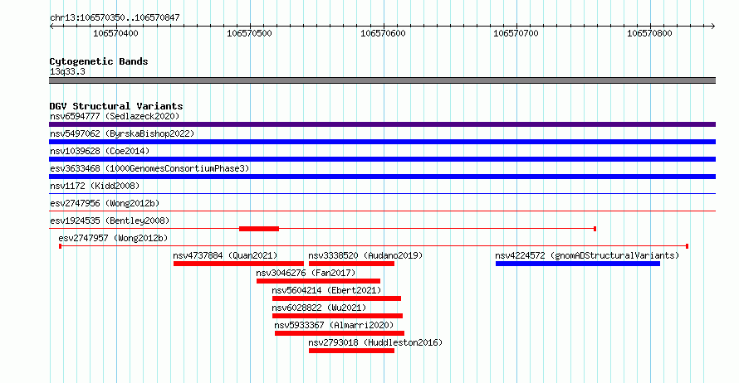This screenshot has width=739, height=383.
Task: Click ruler position 106570500
Action: 249,33
